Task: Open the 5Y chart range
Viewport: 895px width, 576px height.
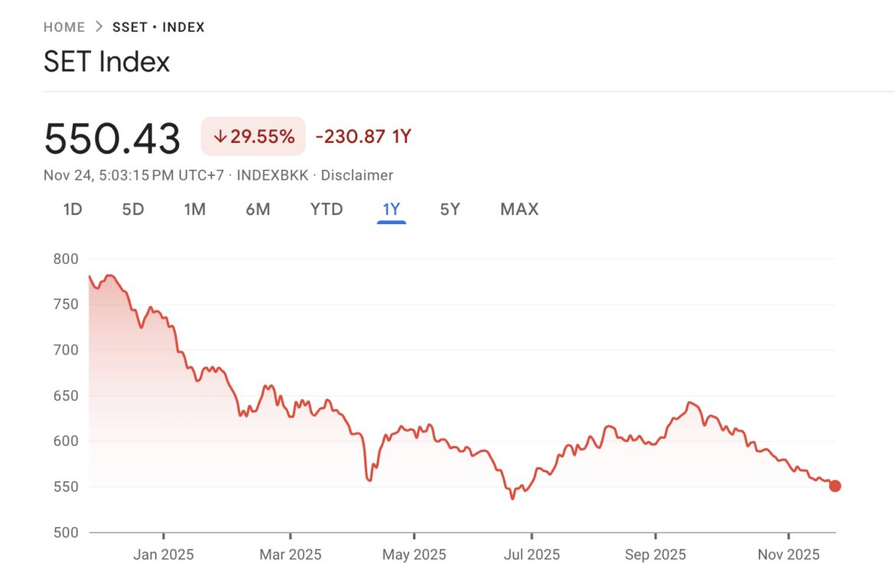Action: (x=450, y=210)
